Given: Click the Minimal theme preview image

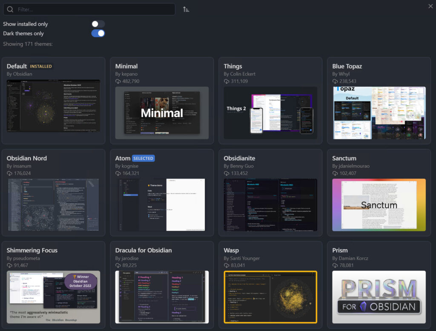Looking at the screenshot, I should [162, 113].
